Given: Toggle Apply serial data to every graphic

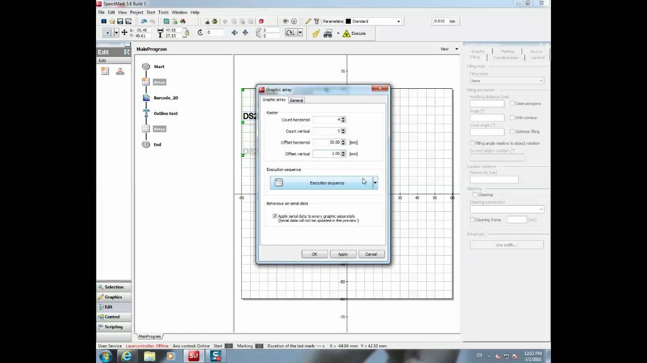Looking at the screenshot, I should [275, 216].
